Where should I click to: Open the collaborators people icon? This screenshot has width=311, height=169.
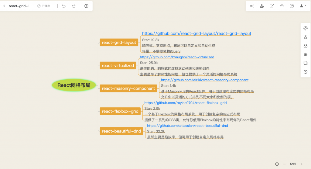(x=262, y=6)
